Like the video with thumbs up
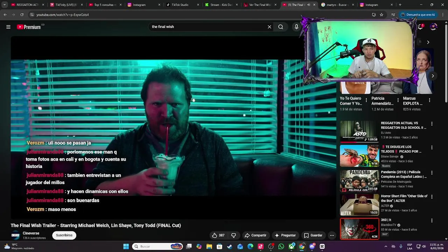Viewport: 448px width, 252px height. (218, 235)
